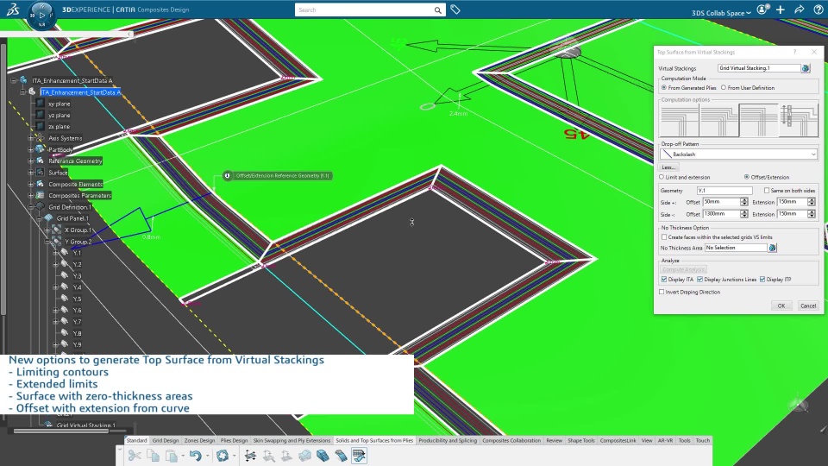Increase Side + Offset stepper
Viewport: 828px width, 466px height.
point(744,199)
